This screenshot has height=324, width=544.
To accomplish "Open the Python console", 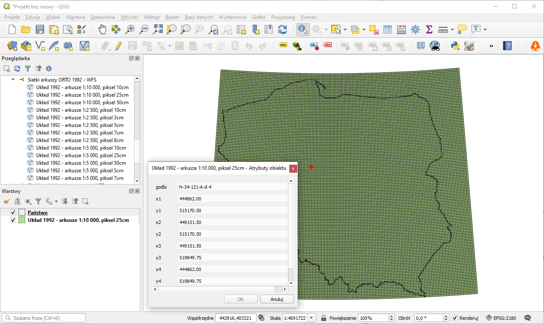I will click(x=455, y=46).
